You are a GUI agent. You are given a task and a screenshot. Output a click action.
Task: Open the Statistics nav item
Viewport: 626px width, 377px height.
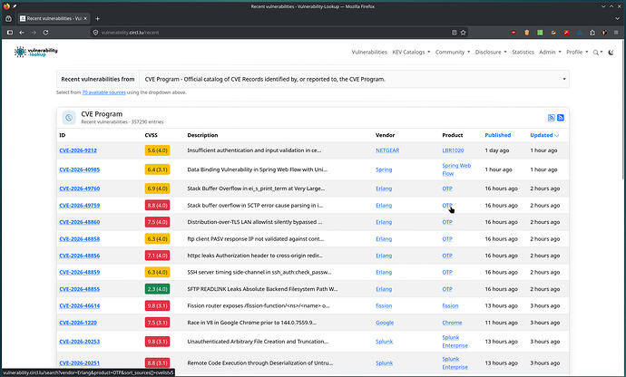[523, 53]
